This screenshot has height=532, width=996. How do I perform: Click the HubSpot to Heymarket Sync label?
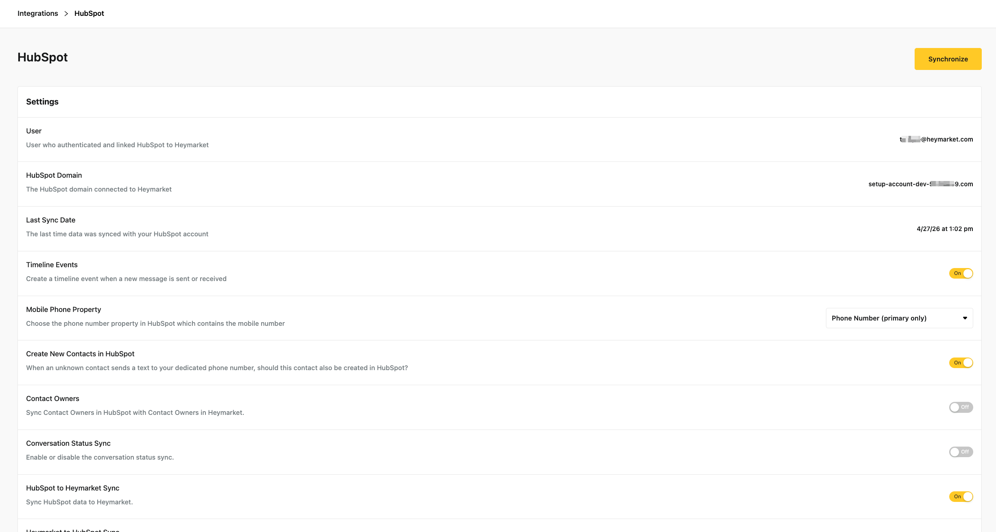pos(73,488)
